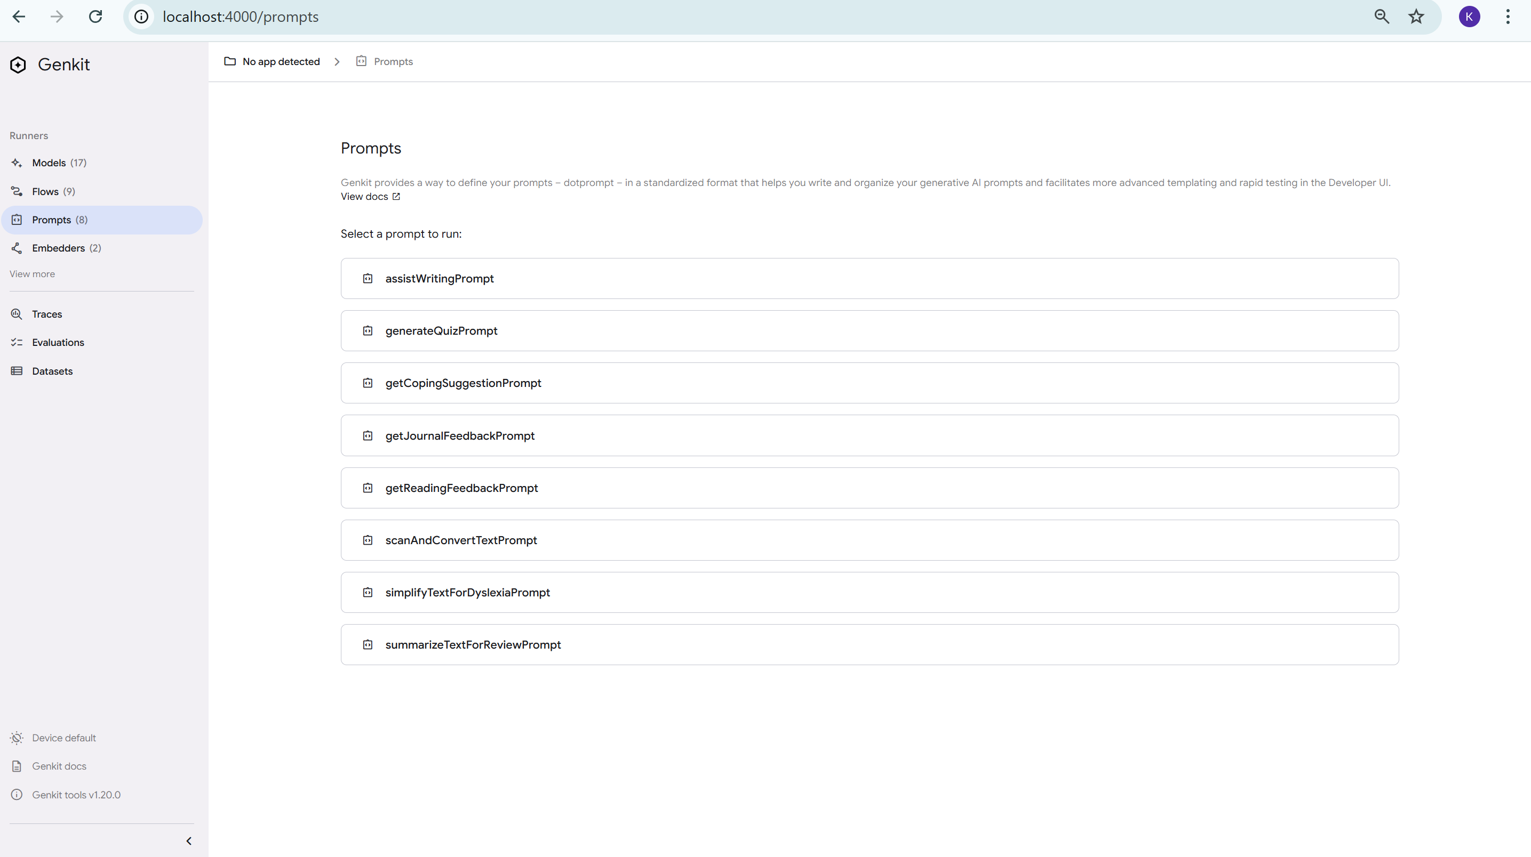Open the Traces panel icon
The height and width of the screenshot is (857, 1531).
17,313
